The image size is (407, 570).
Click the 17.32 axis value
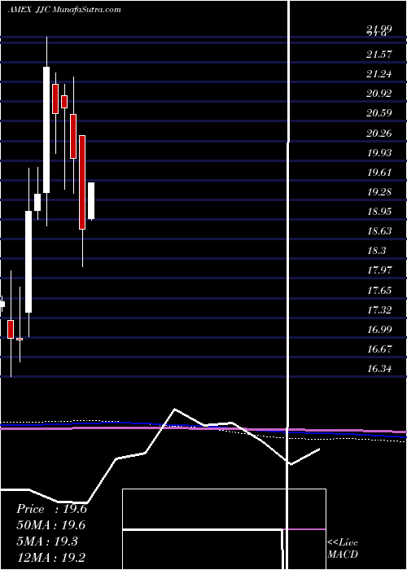379,310
